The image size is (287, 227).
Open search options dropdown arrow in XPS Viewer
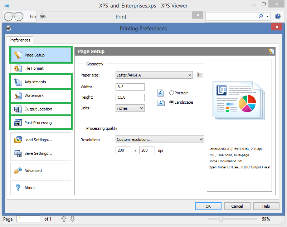click(267, 16)
